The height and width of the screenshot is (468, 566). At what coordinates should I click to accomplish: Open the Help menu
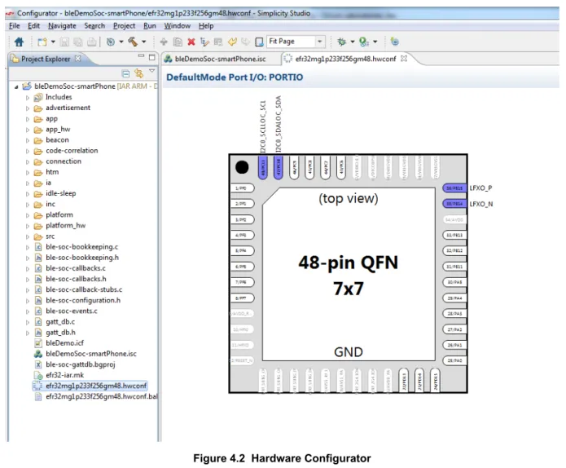[206, 26]
